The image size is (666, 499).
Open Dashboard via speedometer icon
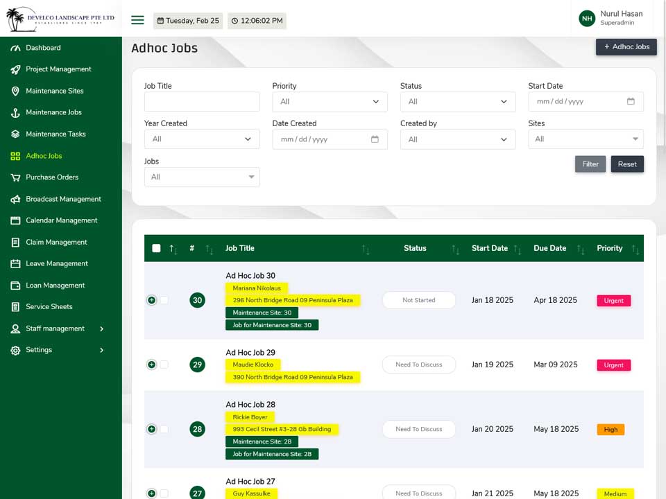click(15, 48)
